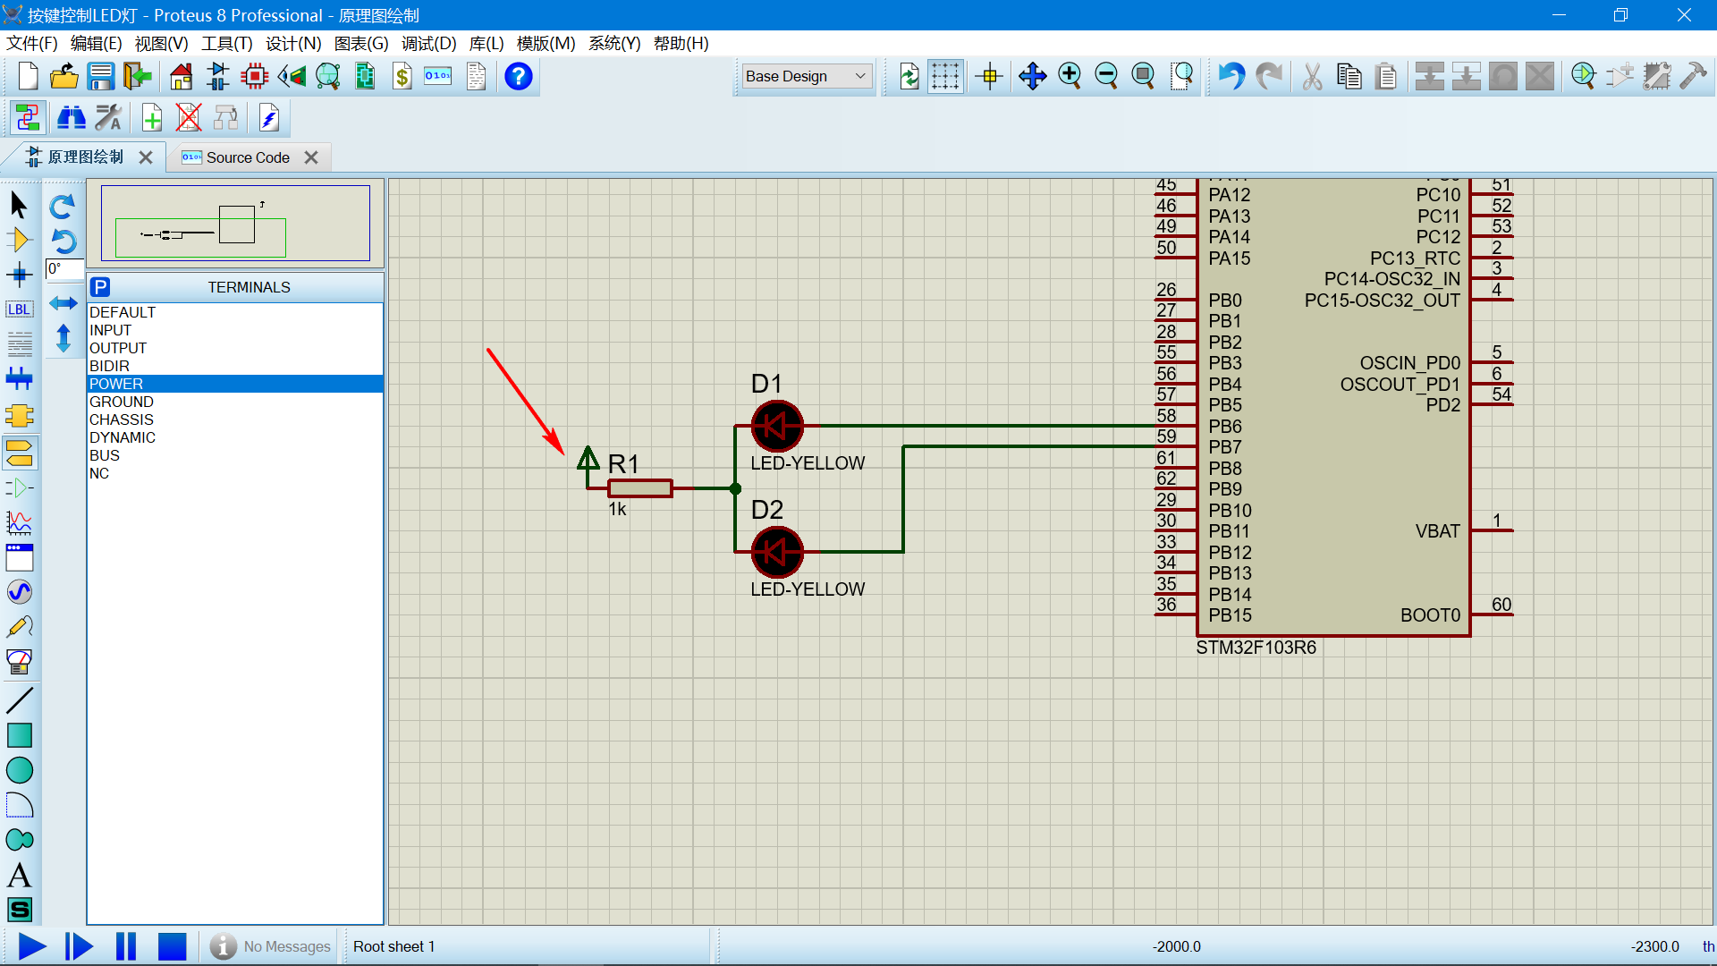Open the 工具(T) menu
Viewport: 1717px width, 966px height.
[226, 43]
